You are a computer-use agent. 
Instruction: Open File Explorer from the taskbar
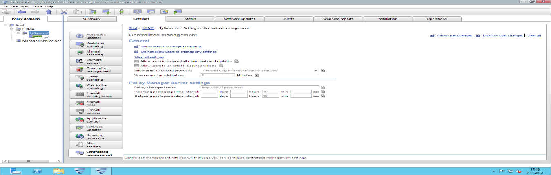(x=58, y=171)
